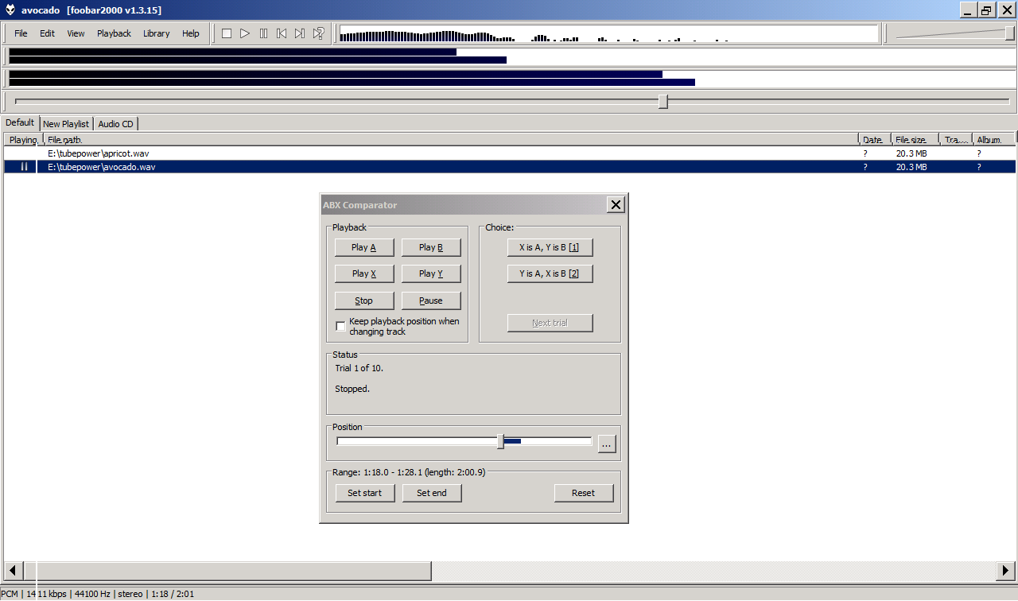Click the Play A button

tap(363, 247)
